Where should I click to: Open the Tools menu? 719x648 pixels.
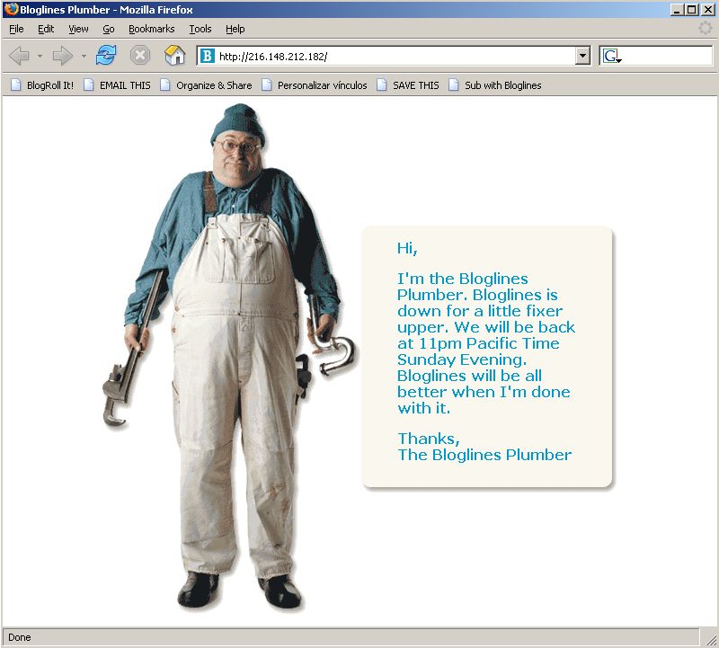tap(200, 29)
